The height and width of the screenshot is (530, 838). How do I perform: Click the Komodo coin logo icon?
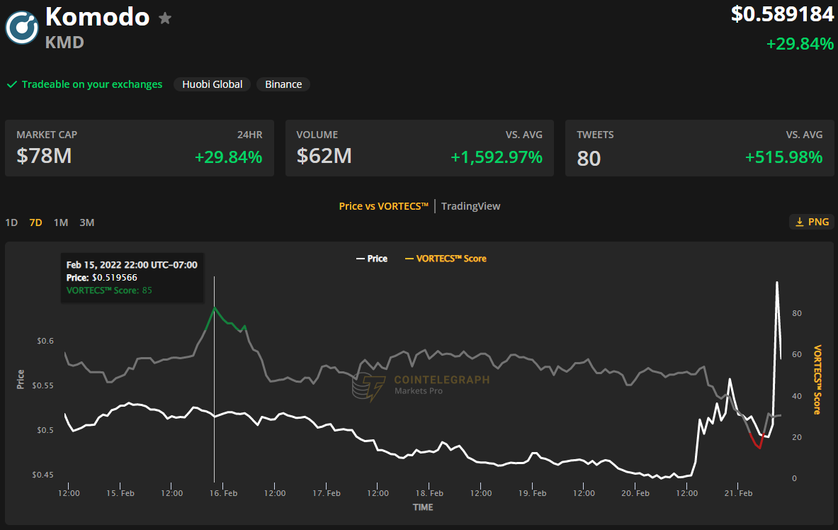click(x=22, y=28)
